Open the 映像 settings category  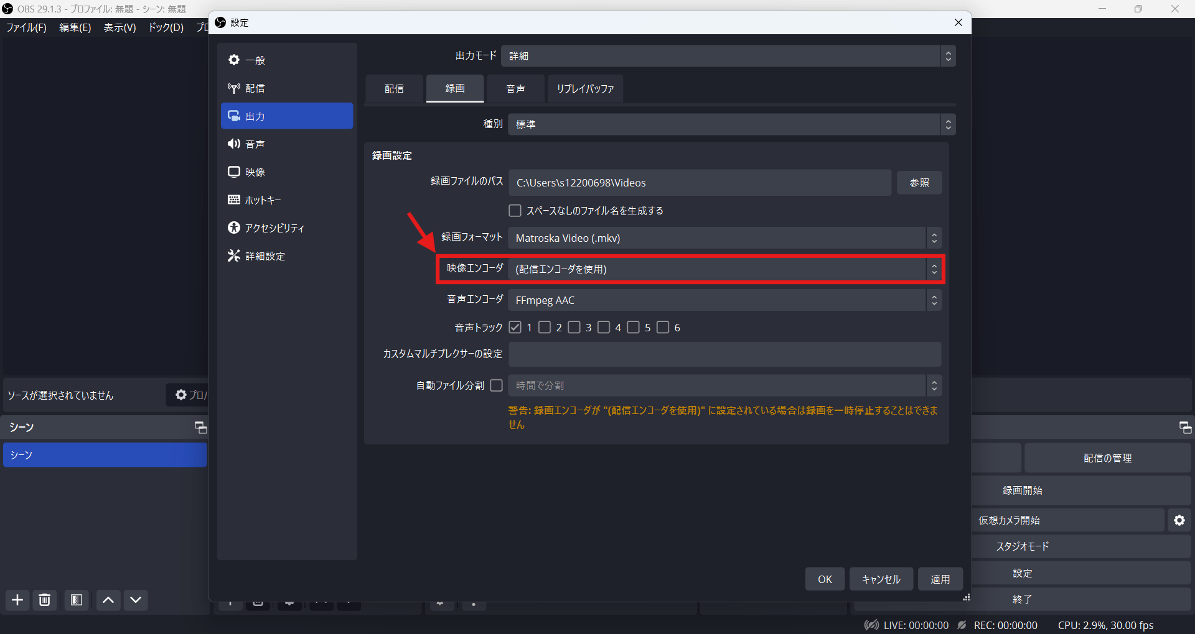[287, 172]
